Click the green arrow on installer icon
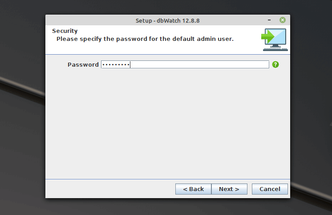332x215 pixels. click(267, 36)
